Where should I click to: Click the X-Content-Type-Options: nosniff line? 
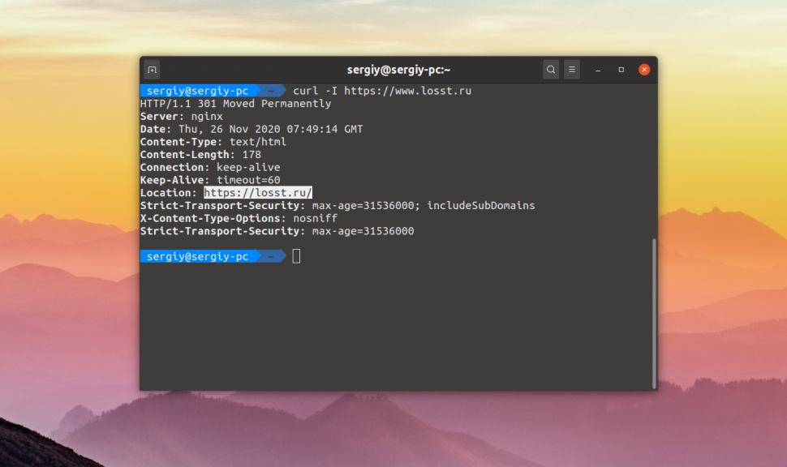pyautogui.click(x=239, y=218)
